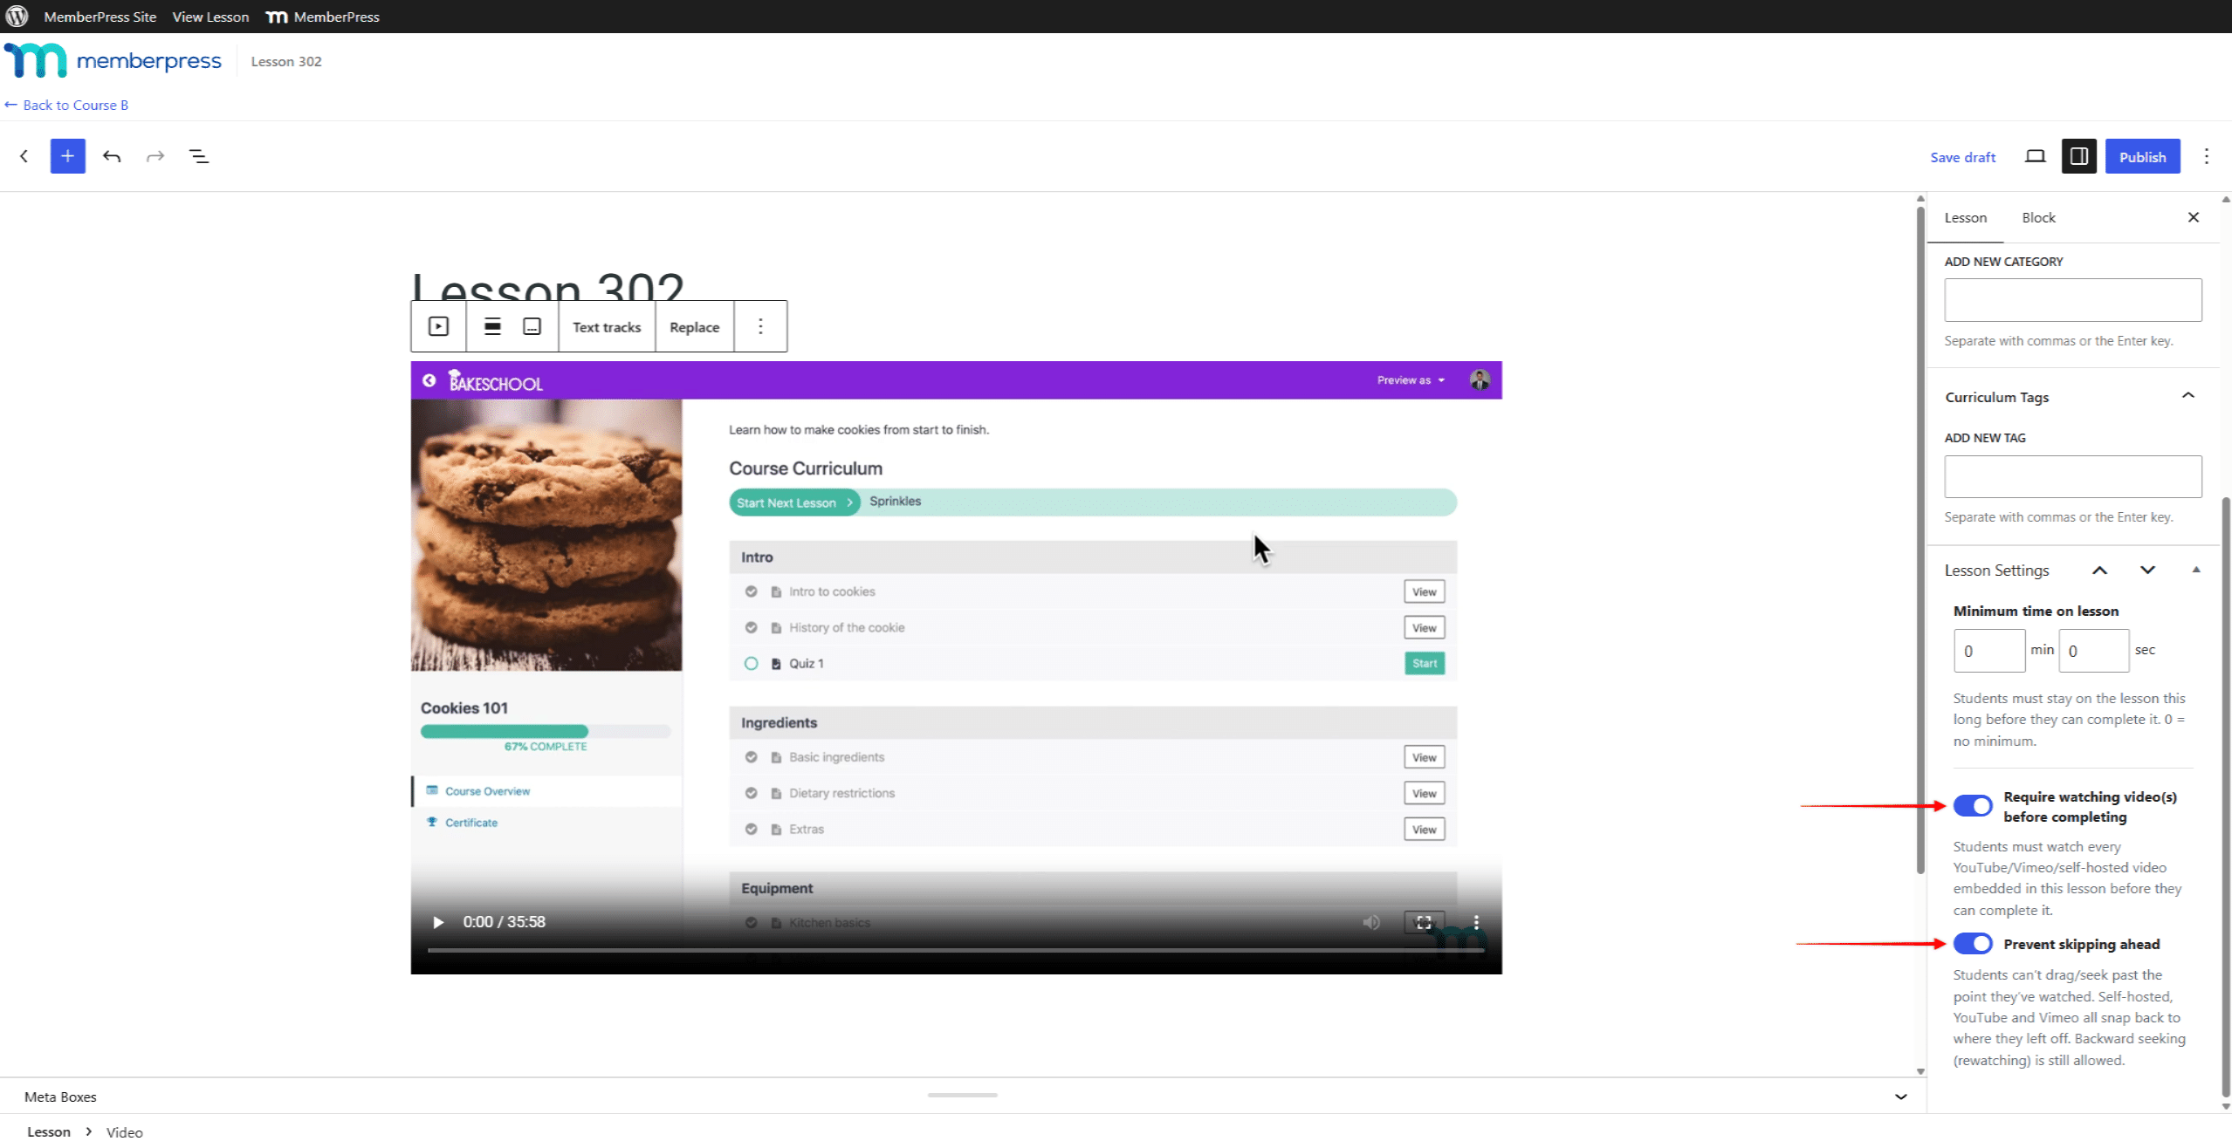Collapse the Curriculum Tags panel
The width and height of the screenshot is (2232, 1148).
coord(2187,396)
